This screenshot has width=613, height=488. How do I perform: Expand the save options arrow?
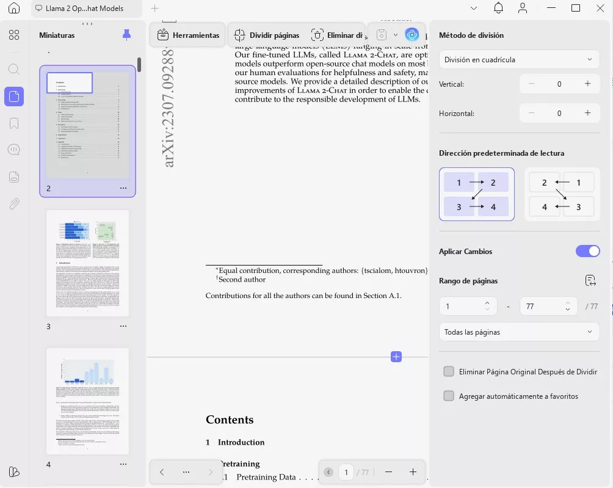coord(396,35)
